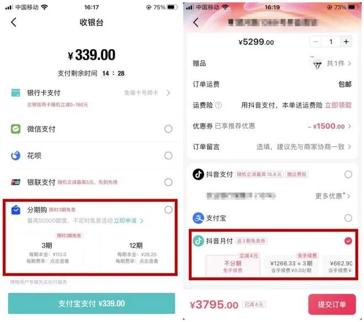Screen dimensions: 364x322
Task: Tap the 银联支付 card icon
Action: pos(15,182)
